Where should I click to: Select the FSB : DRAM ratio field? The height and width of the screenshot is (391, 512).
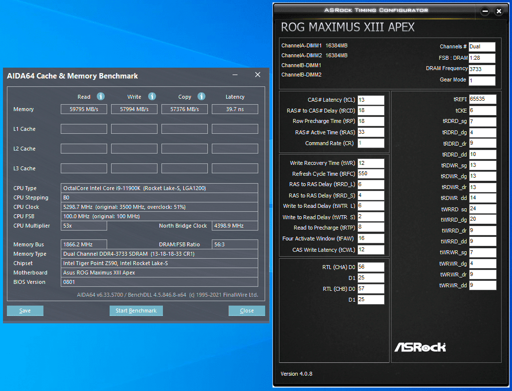pos(482,58)
